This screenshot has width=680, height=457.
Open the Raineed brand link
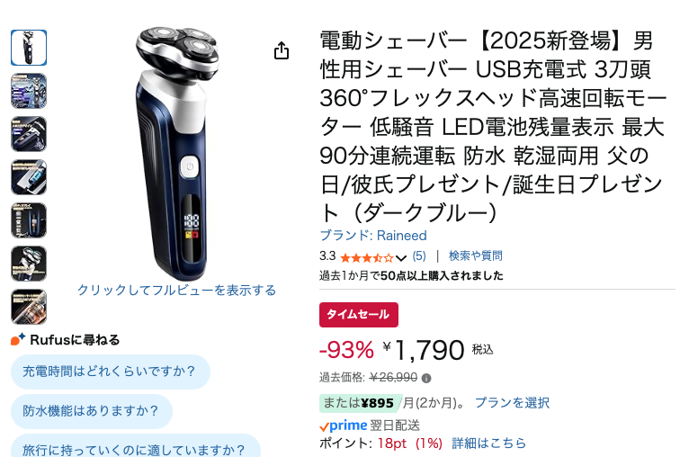coord(373,236)
